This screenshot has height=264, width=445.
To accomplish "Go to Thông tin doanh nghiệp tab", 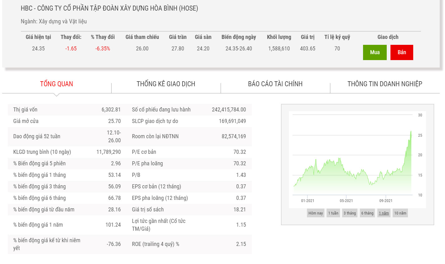I will 385,84.
